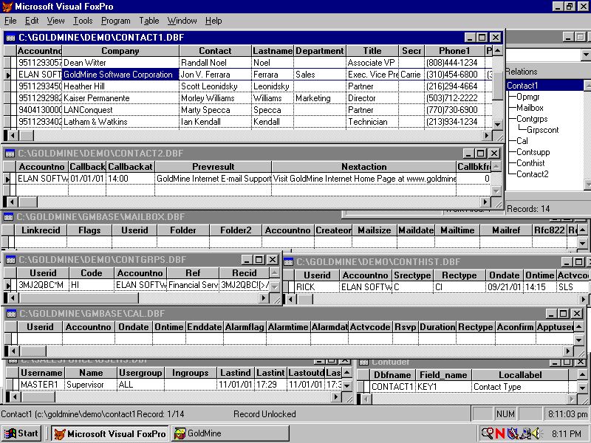Viewport: 591px width, 443px height.
Task: Click CONTGRPS horizontal scrollbar right arrow
Action: pos(264,298)
